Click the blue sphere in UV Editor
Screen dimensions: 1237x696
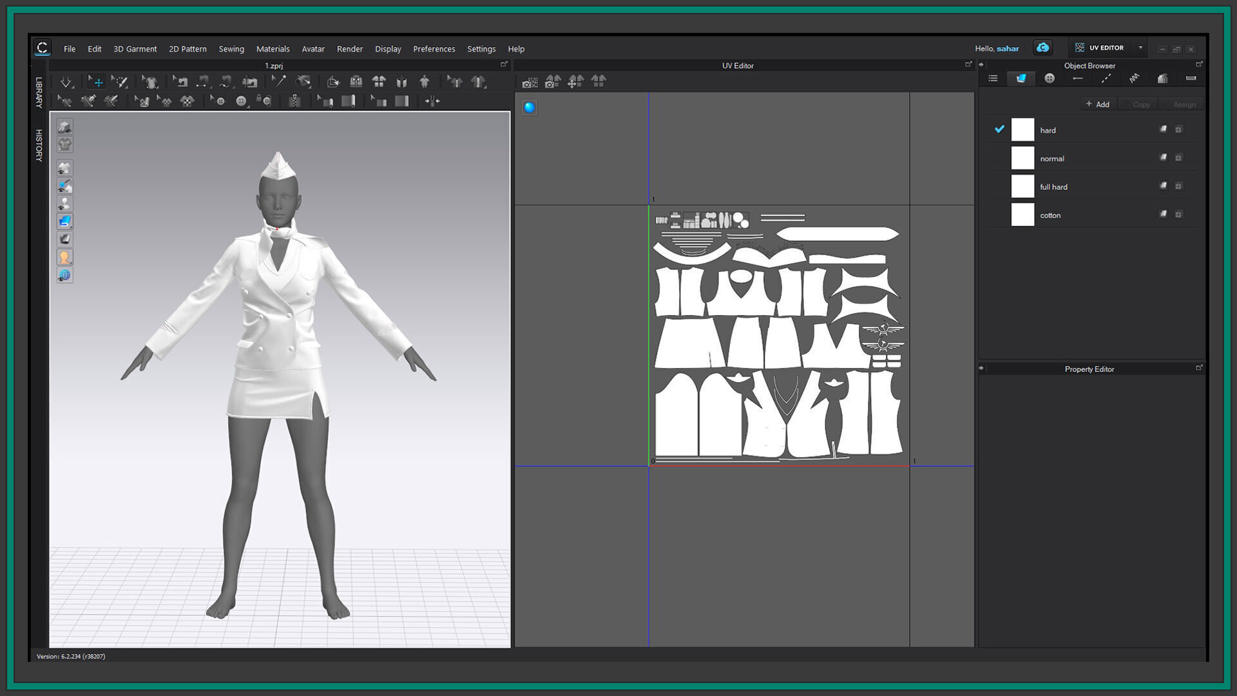[x=530, y=108]
